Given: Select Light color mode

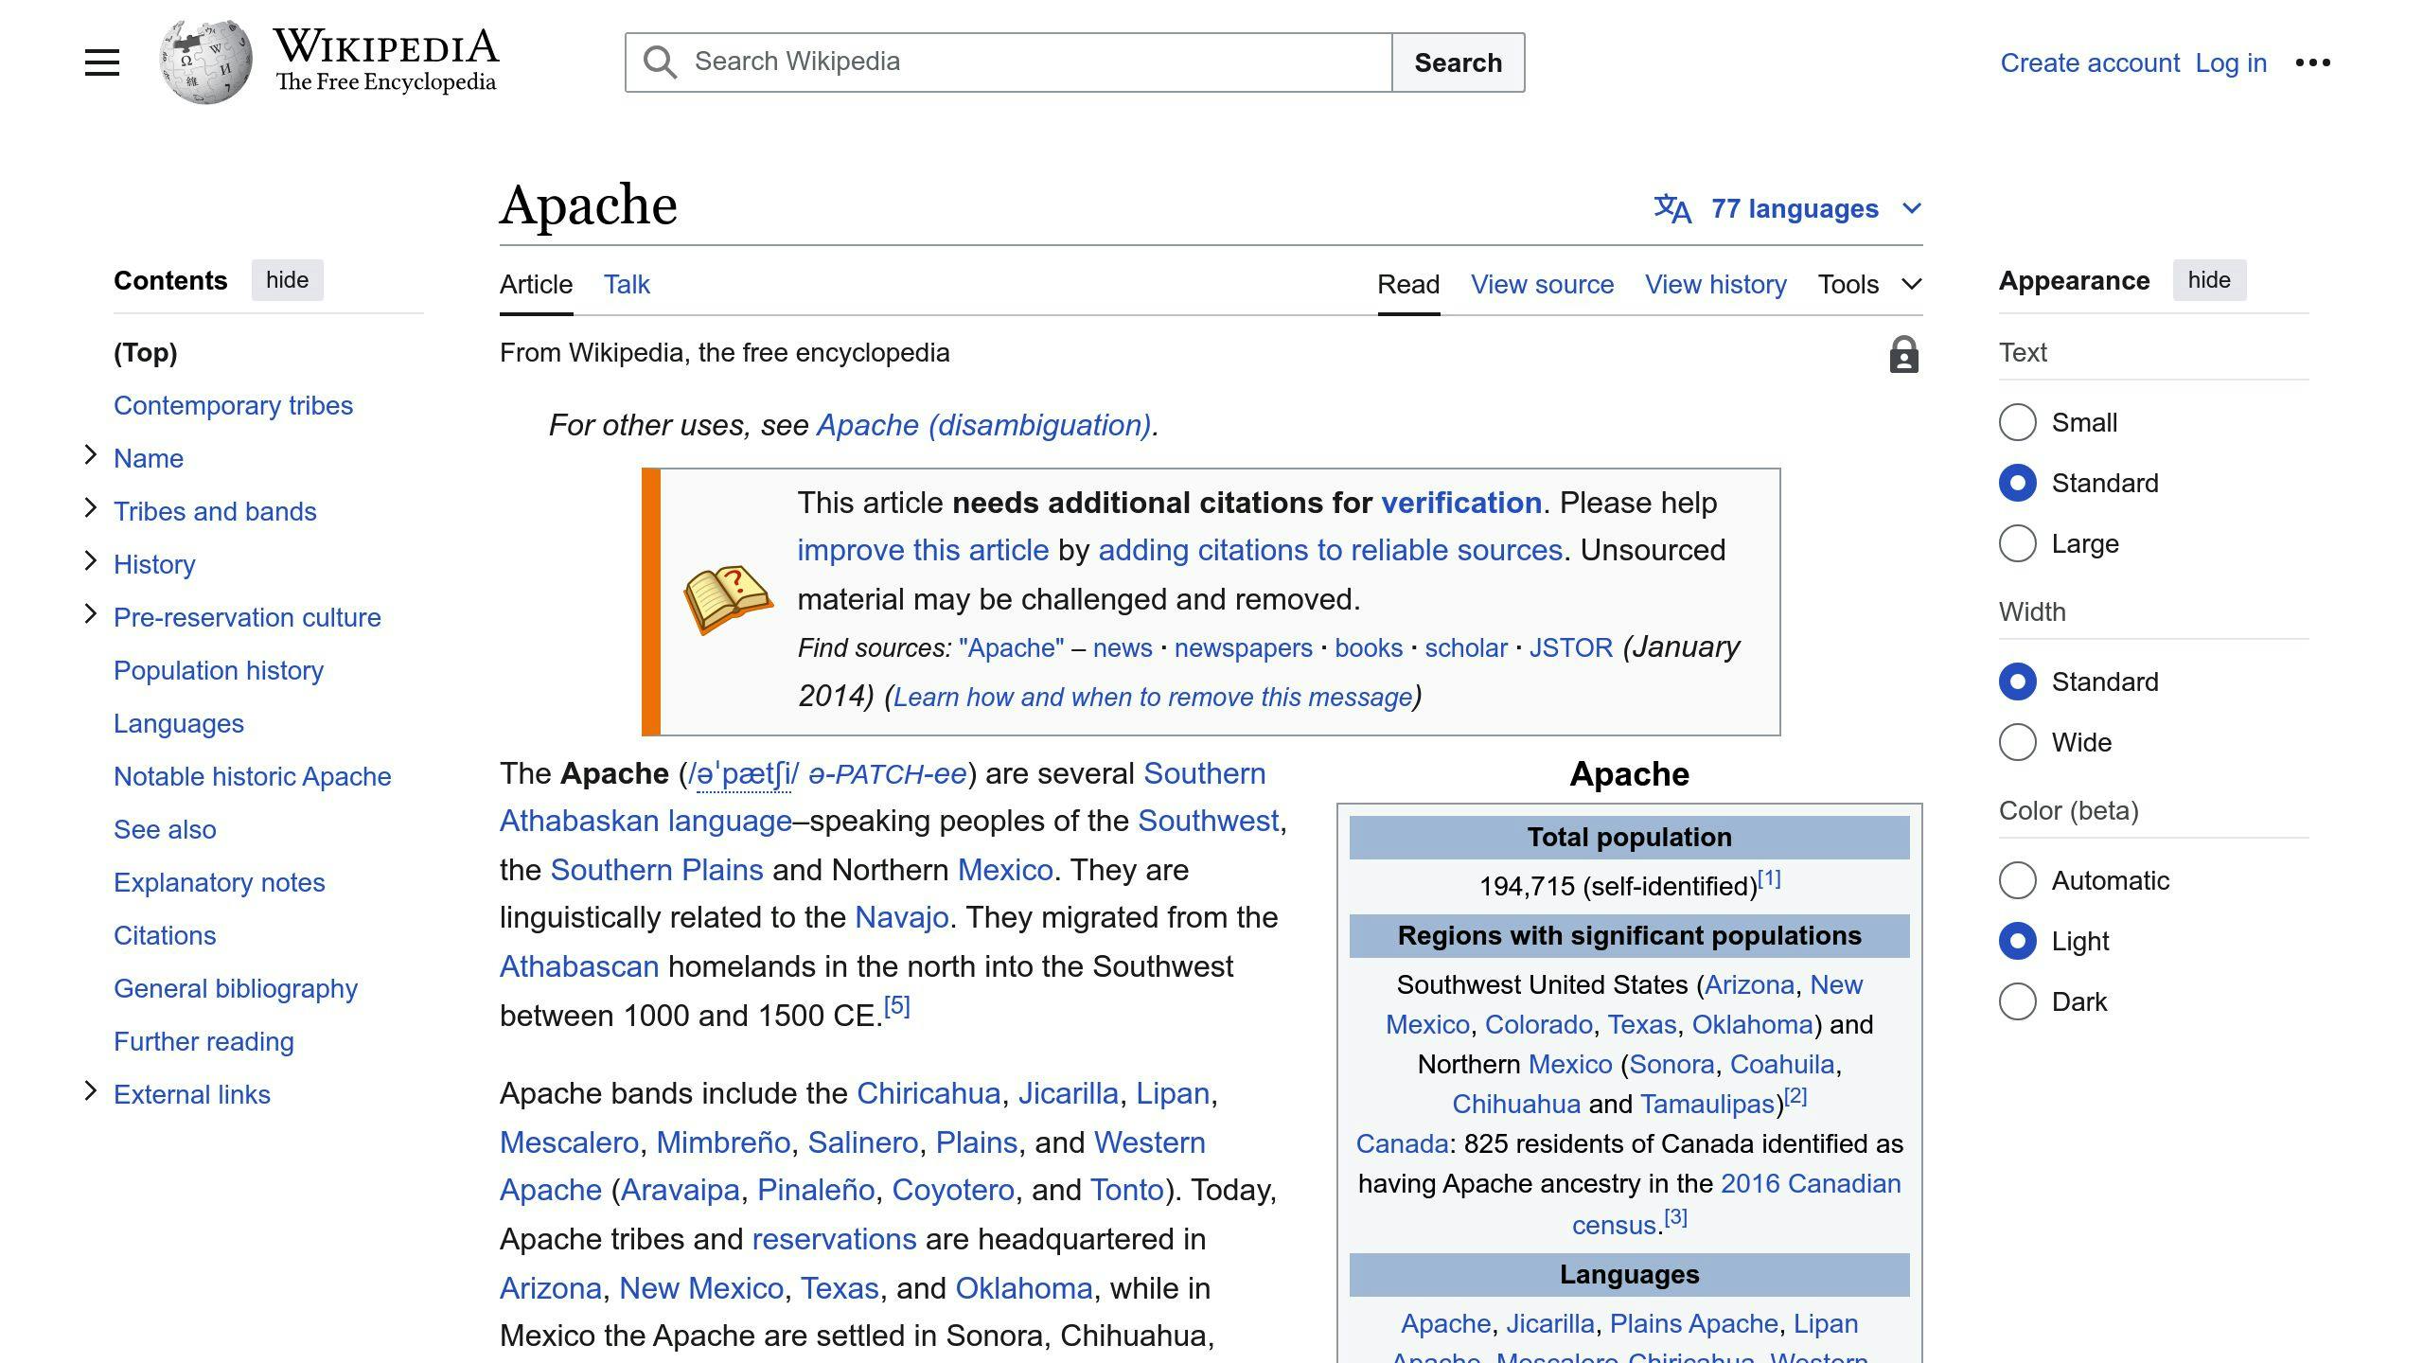Looking at the screenshot, I should (2017, 941).
